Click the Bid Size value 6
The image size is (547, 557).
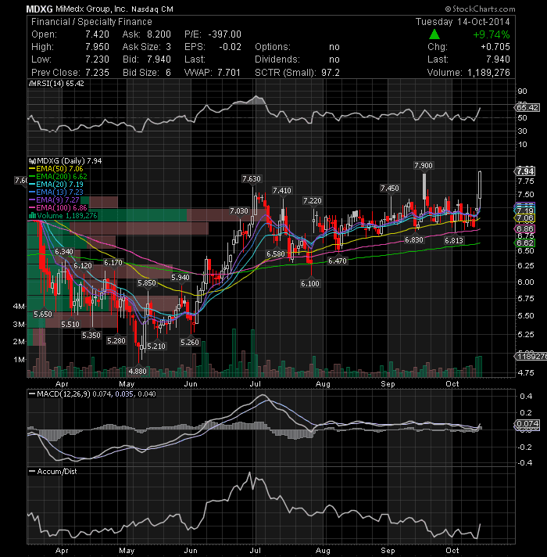pos(168,73)
